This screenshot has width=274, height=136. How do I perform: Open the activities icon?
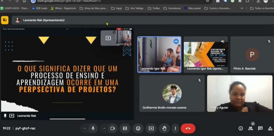270,128
